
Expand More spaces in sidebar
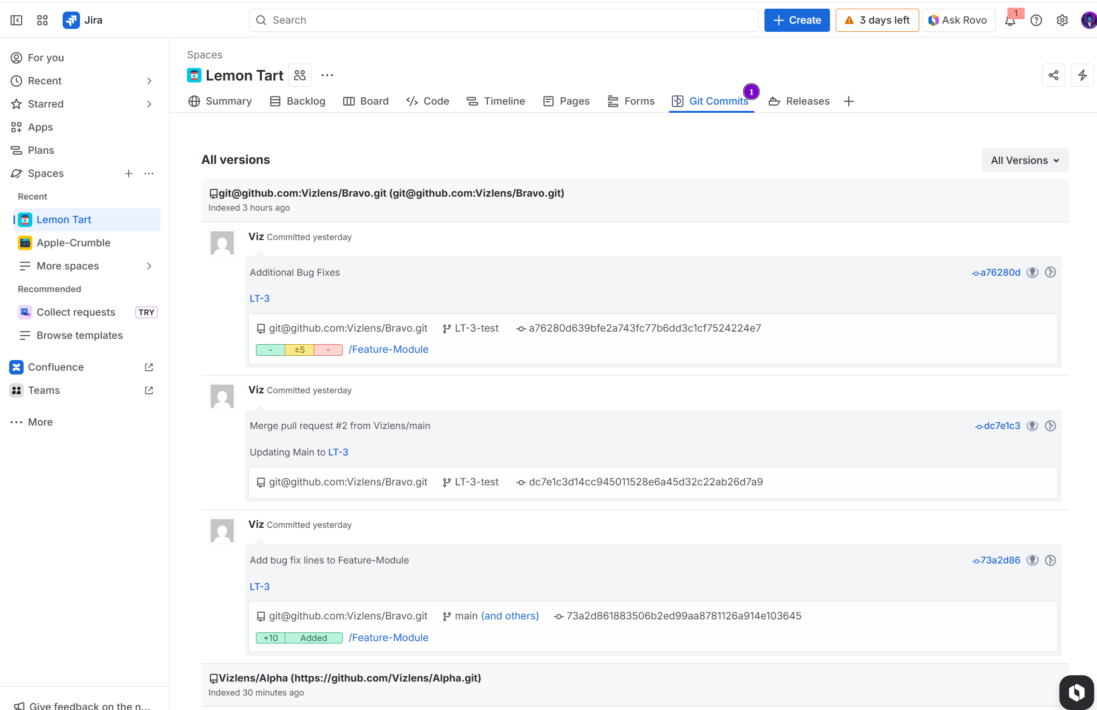click(x=149, y=266)
